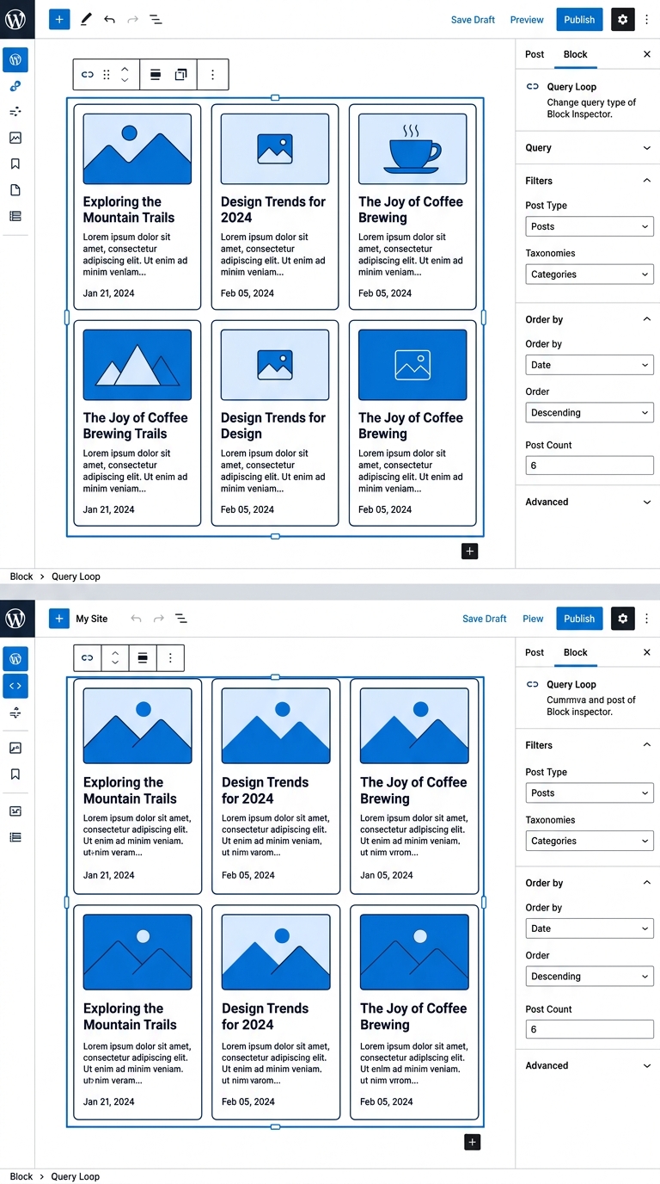Viewport: 660px width, 1184px height.
Task: Click the add block plus below top editor grid
Action: coord(469,552)
